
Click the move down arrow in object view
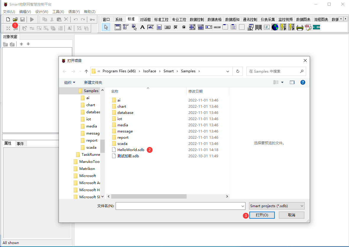pyautogui.click(x=28, y=44)
